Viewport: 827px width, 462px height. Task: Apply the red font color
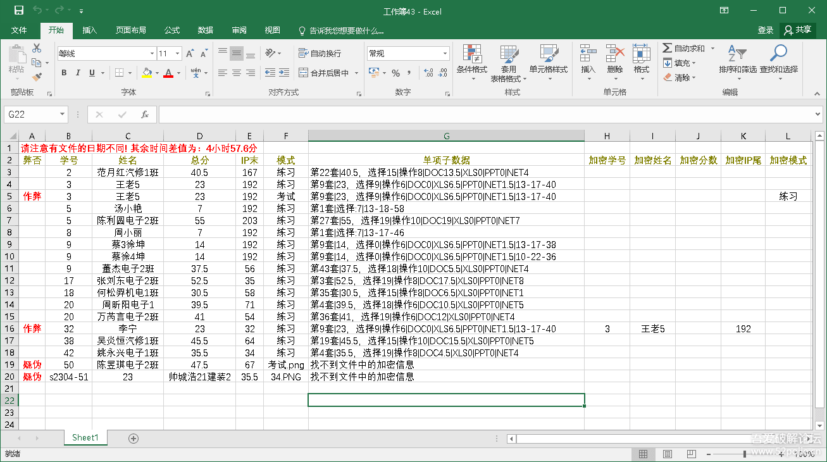(168, 73)
